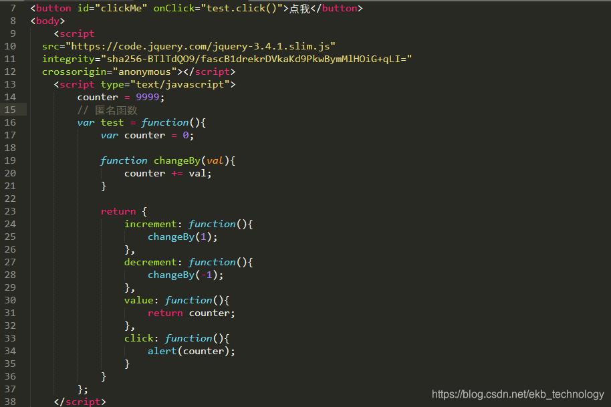
Task: Click the onClick="test.click()" attribute
Action: 218,8
